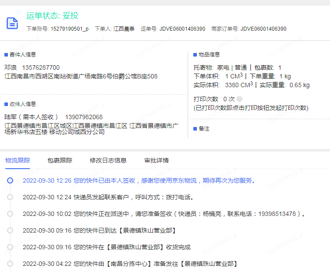Open the 包裹跟踪 tab
This screenshot has height=272, width=330.
click(60, 160)
